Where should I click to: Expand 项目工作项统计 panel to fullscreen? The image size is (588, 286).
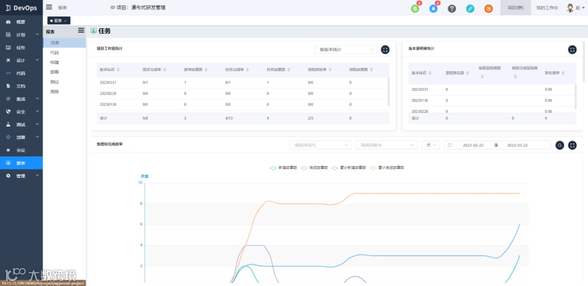(x=385, y=49)
